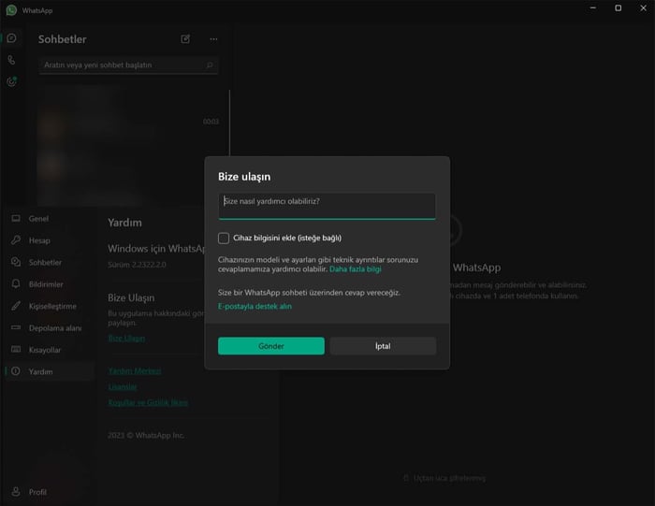
Task: Click the Genel monitor icon
Action: 16,218
